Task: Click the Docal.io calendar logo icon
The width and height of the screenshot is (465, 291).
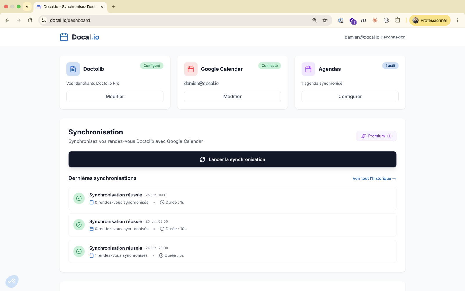Action: tap(64, 37)
